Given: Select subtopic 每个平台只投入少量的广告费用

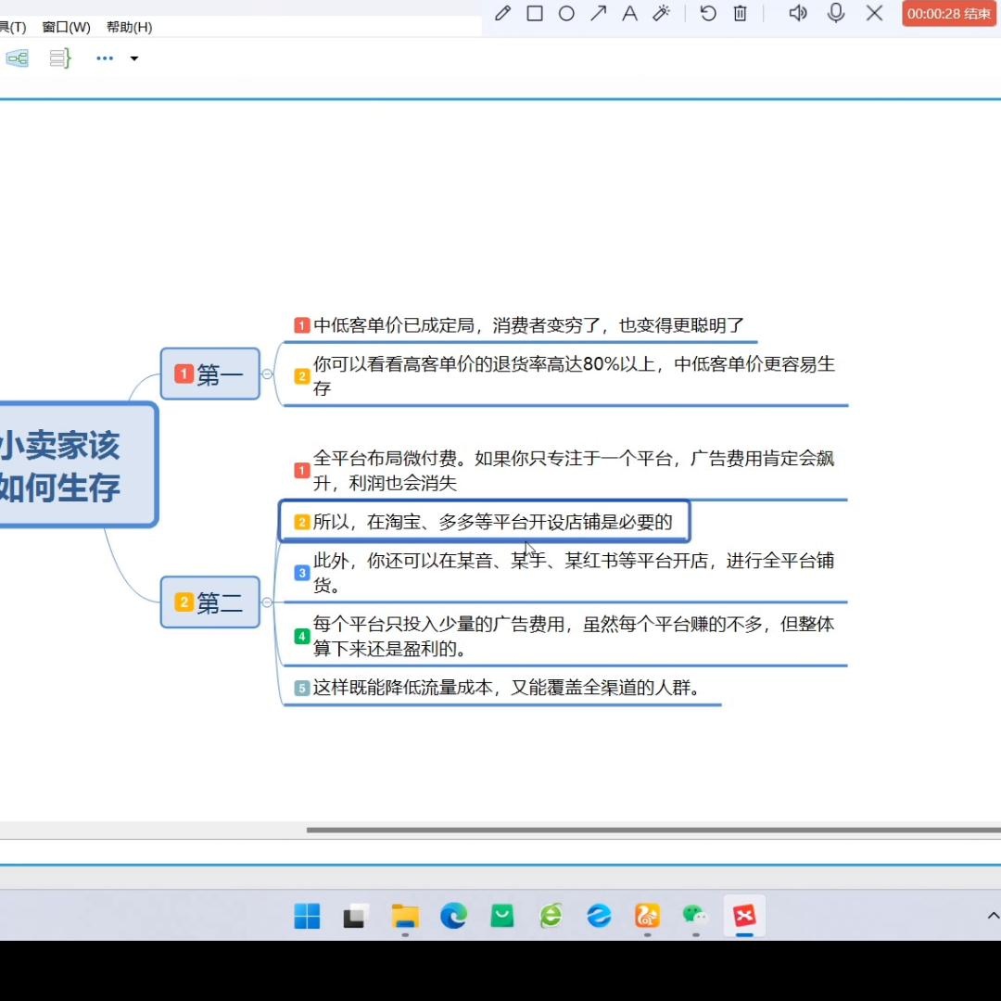Looking at the screenshot, I should [x=565, y=637].
